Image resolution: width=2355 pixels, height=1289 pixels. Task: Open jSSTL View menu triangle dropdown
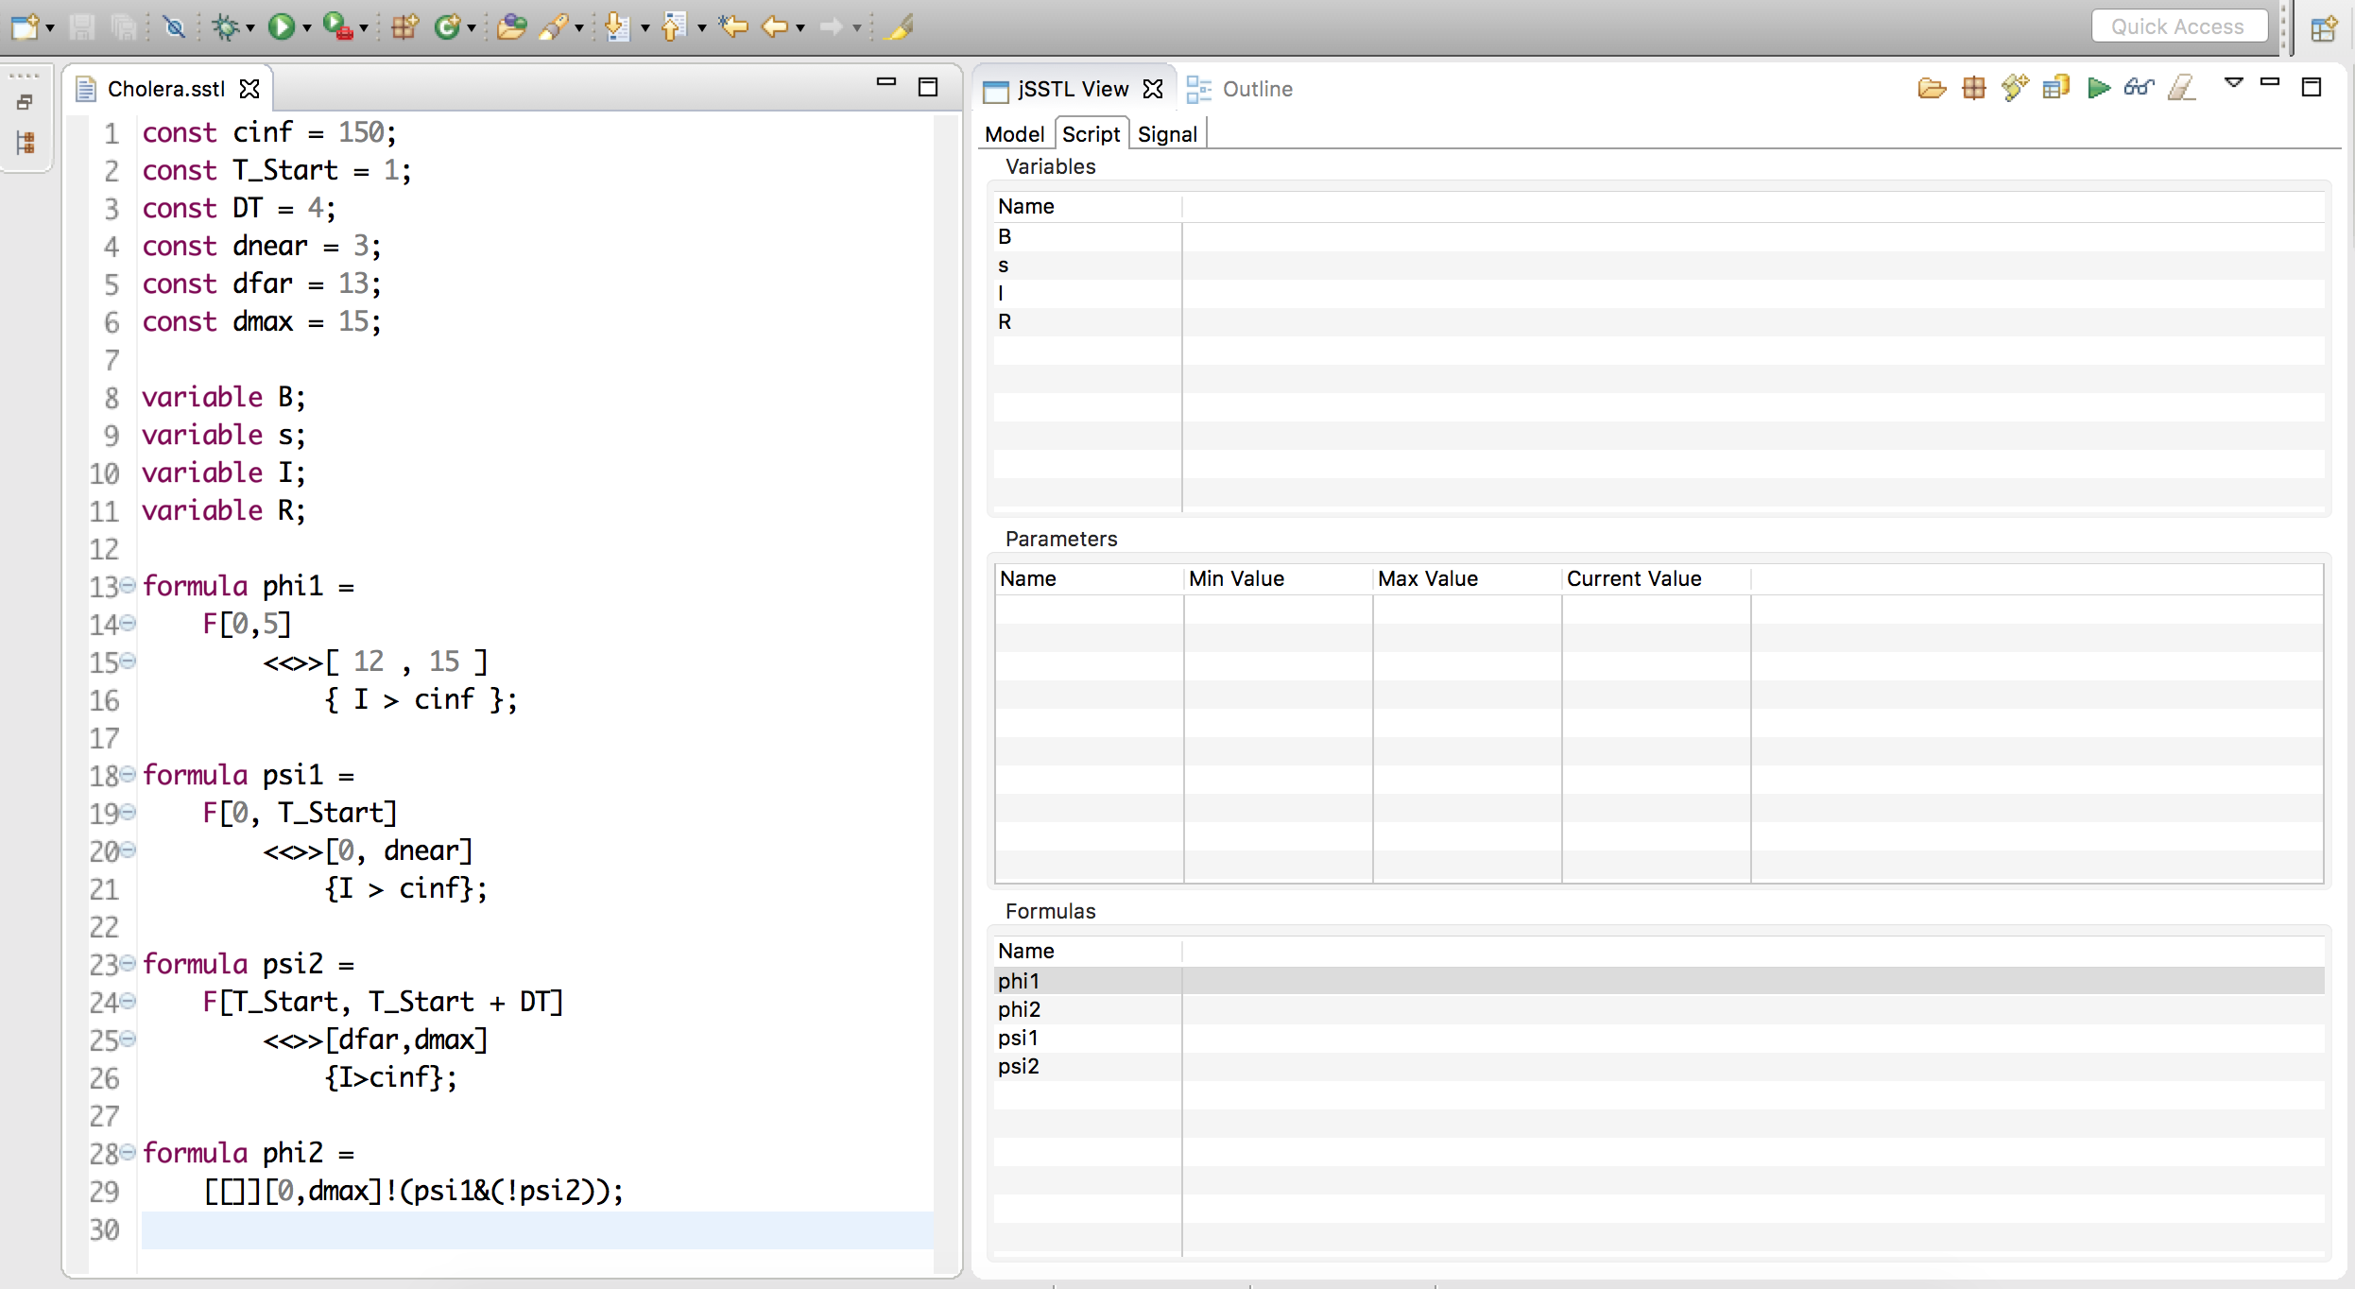tap(2234, 83)
